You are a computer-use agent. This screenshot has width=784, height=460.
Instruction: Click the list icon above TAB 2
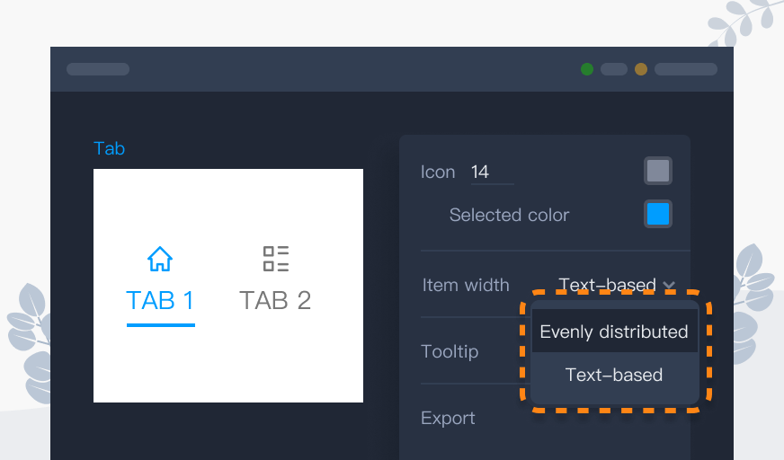pos(275,259)
